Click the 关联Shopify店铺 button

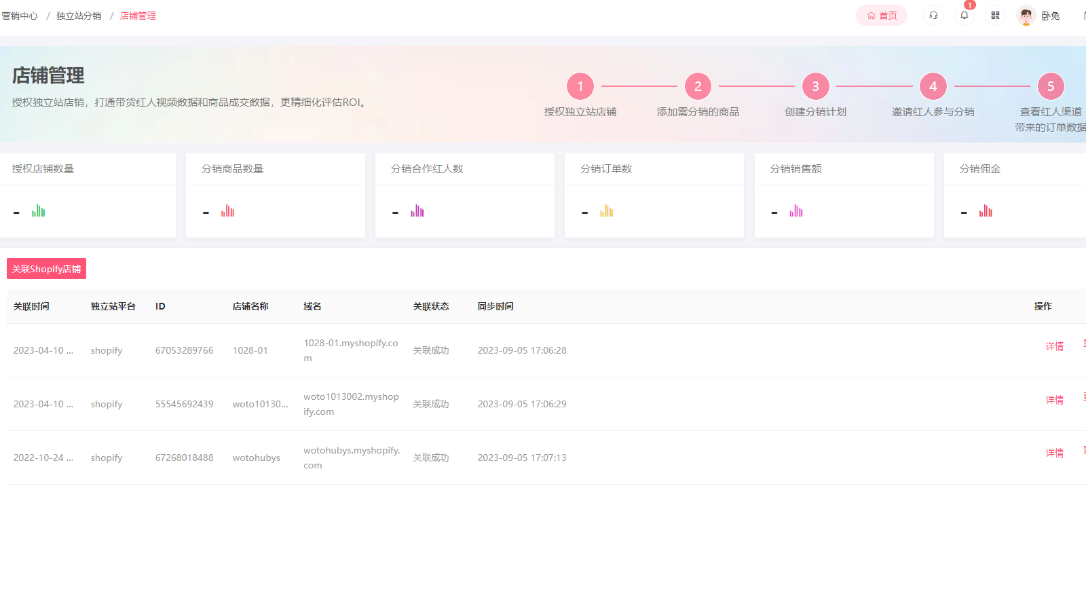tap(46, 269)
